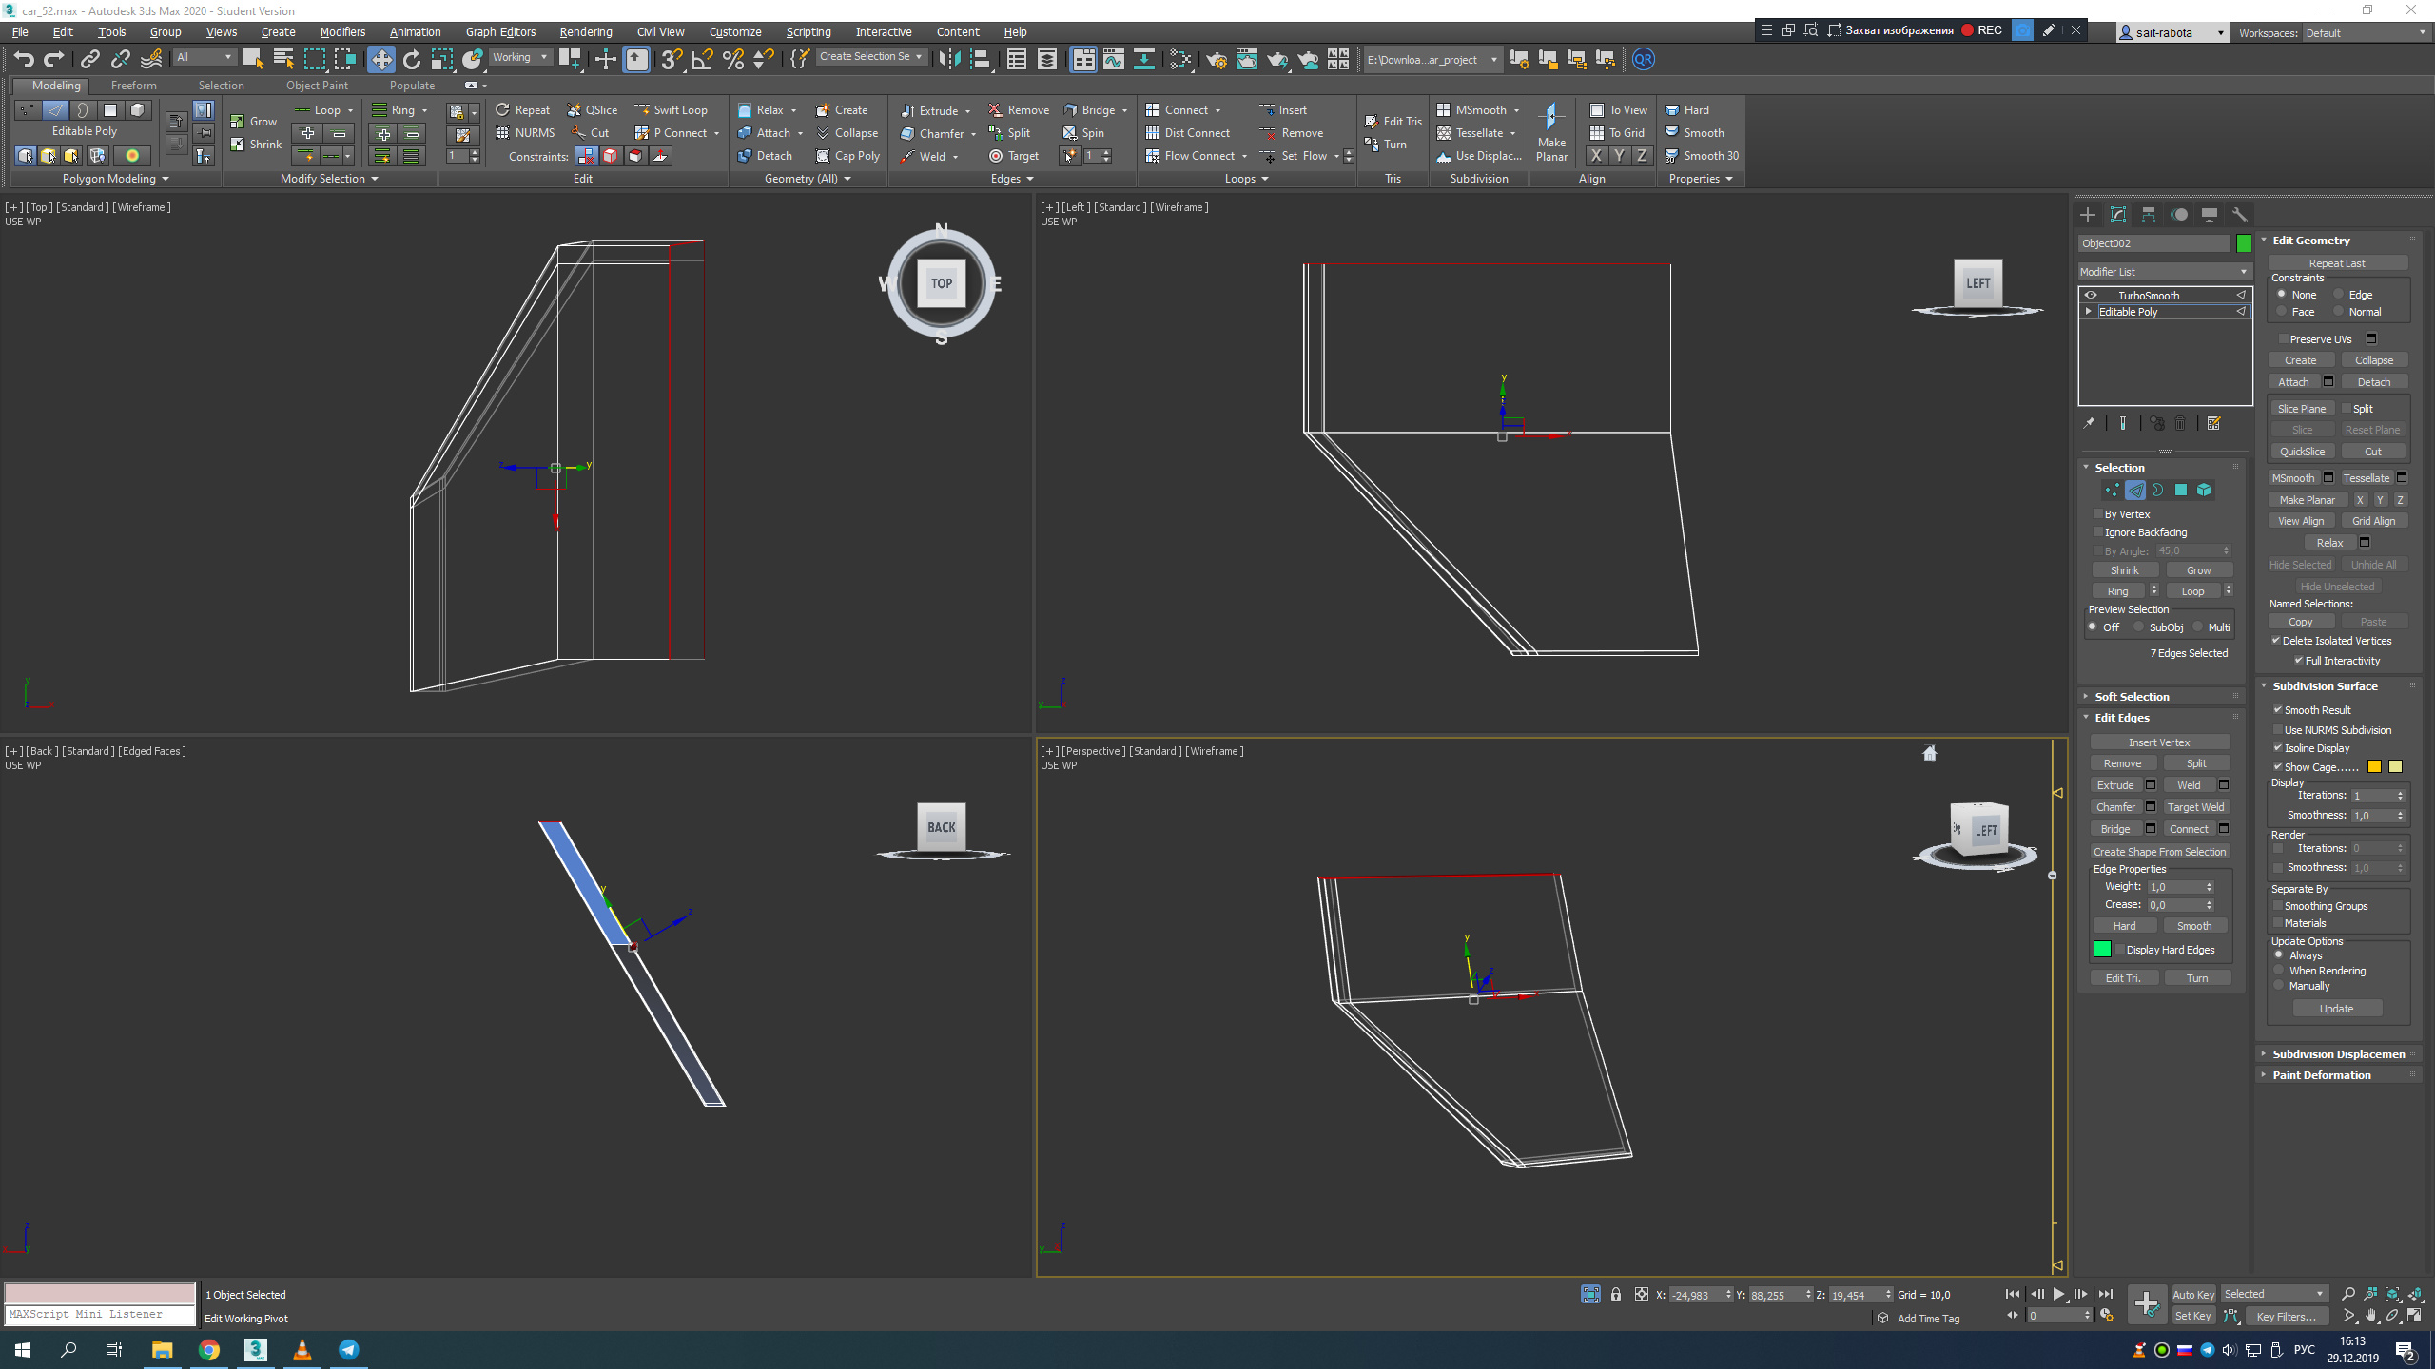Open the All selection filter dropdown
Image resolution: width=2435 pixels, height=1369 pixels.
(x=204, y=57)
